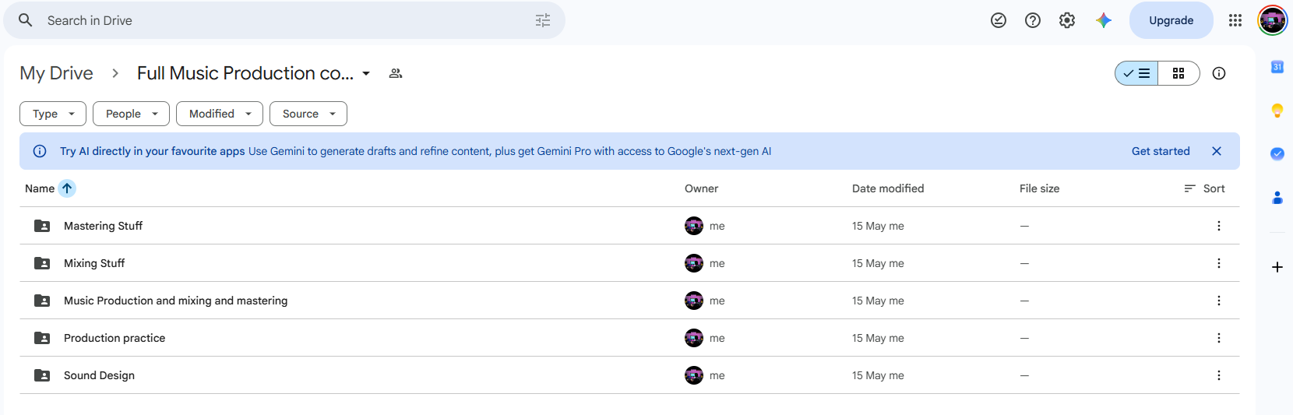Go to My Drive breadcrumb

[x=56, y=73]
